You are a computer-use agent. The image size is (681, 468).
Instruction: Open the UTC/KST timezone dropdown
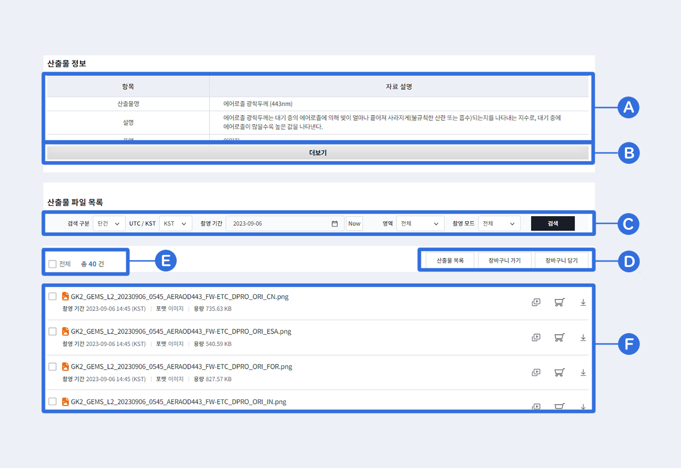coord(175,223)
